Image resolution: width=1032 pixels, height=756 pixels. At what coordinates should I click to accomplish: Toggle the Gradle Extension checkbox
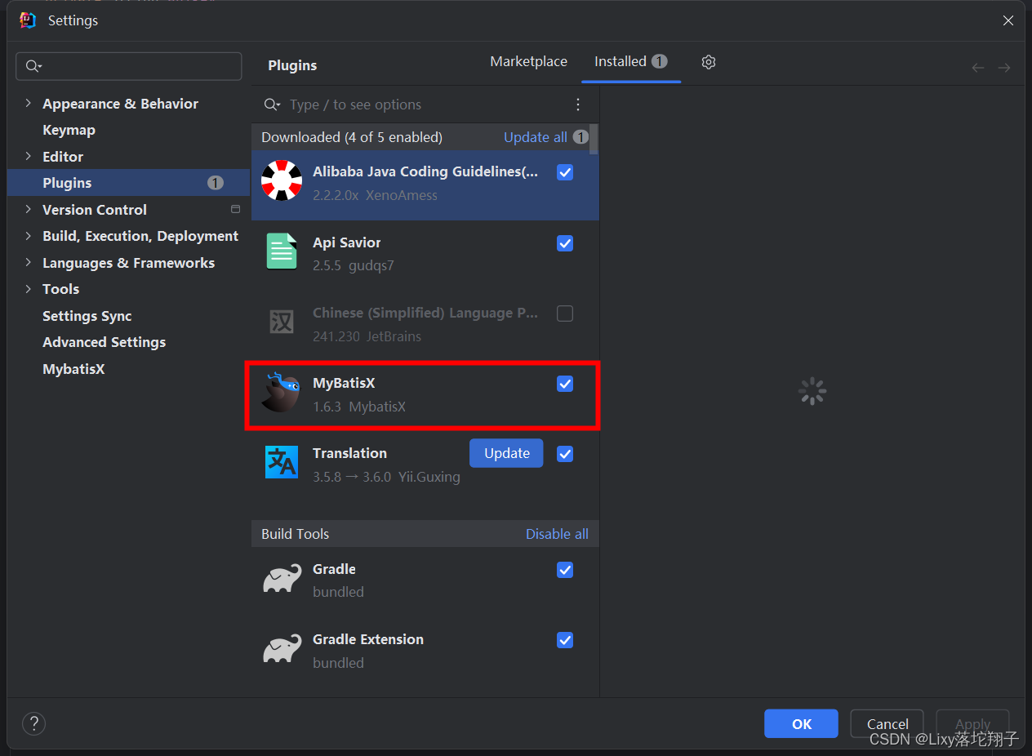[565, 640]
